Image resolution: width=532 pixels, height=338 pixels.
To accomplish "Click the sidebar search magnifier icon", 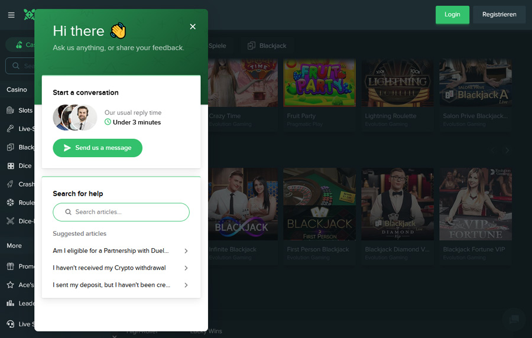I will pyautogui.click(x=15, y=66).
